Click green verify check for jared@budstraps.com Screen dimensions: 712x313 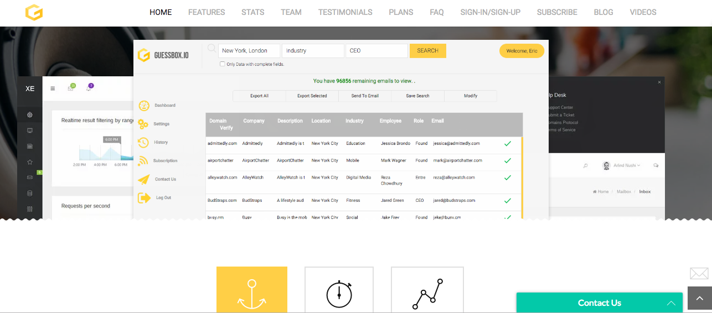tap(507, 201)
